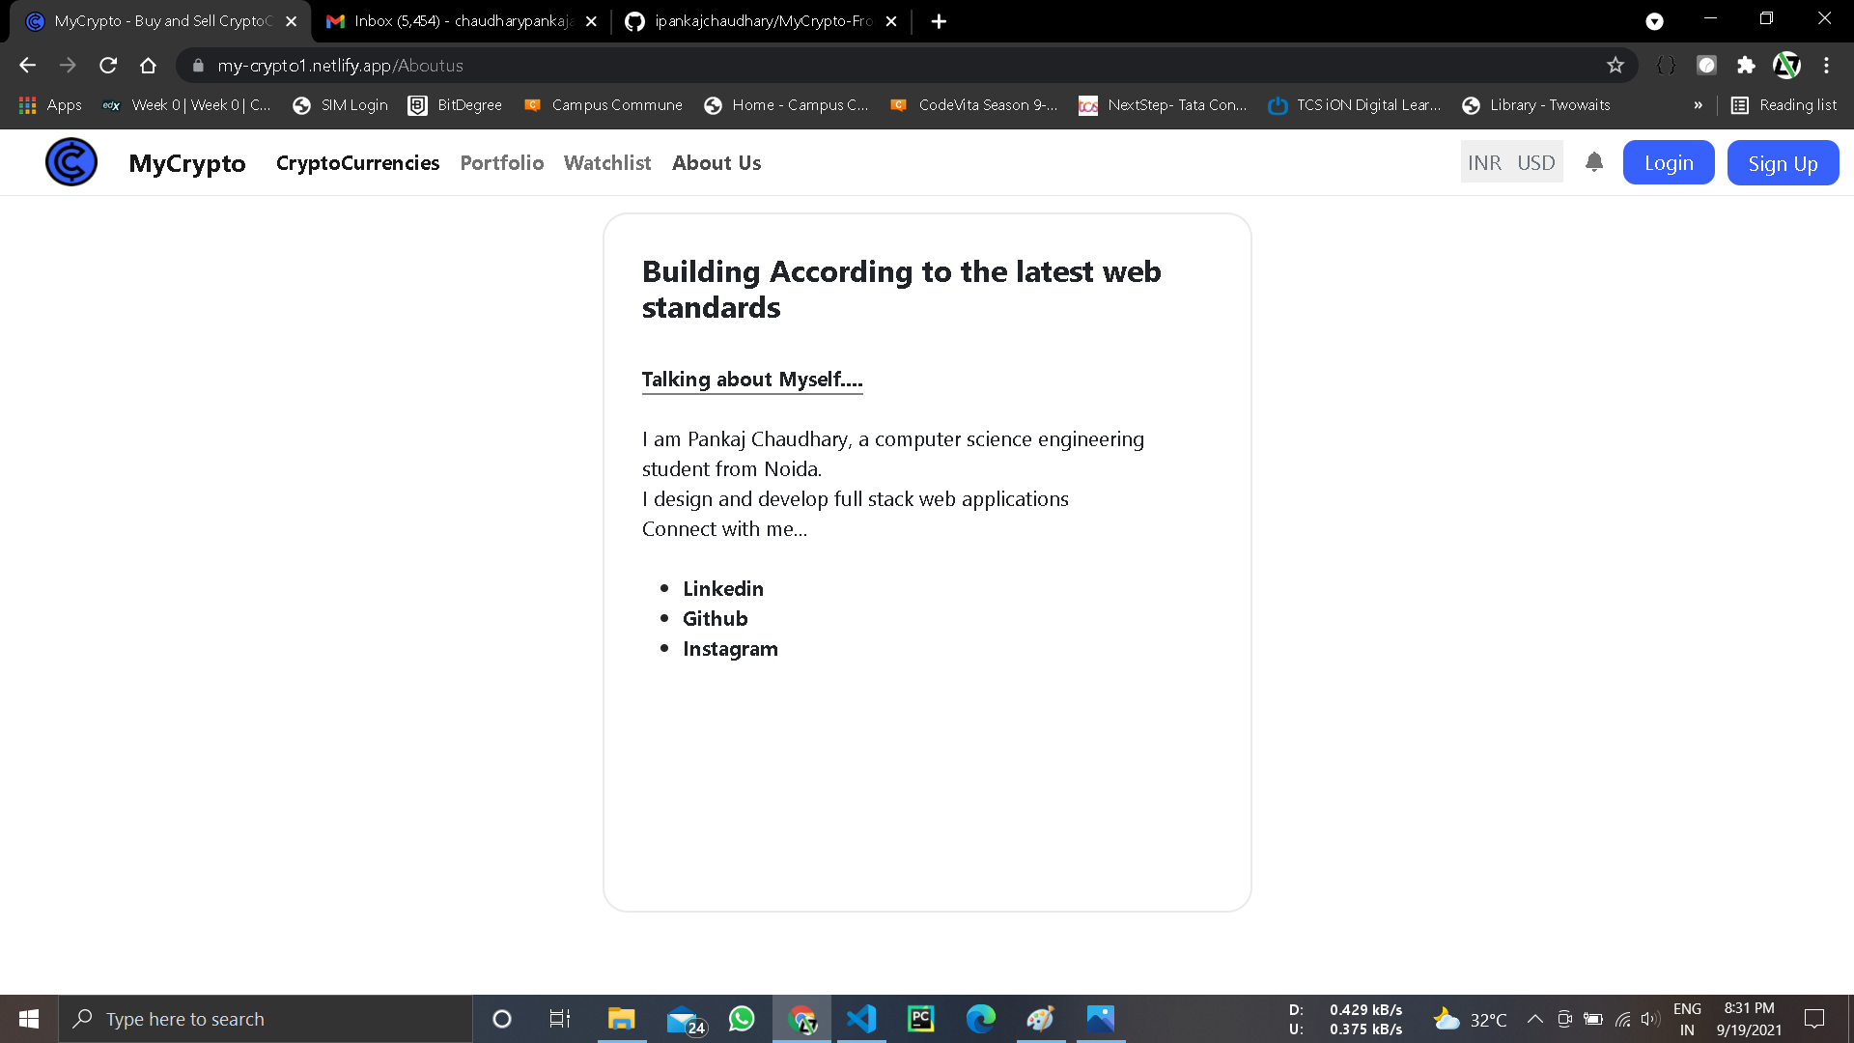The width and height of the screenshot is (1854, 1043).
Task: Open the tab search dropdown in Chrome
Action: [1654, 21]
